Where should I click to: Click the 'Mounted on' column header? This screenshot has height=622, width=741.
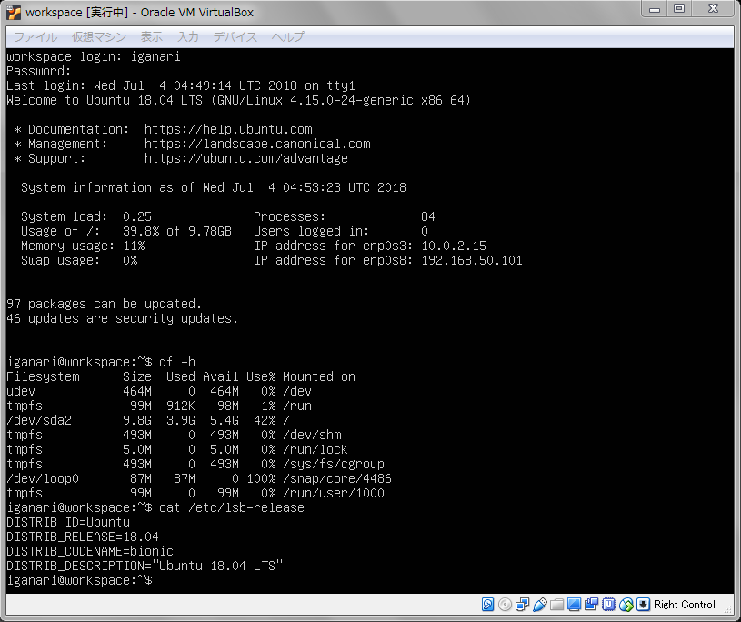coord(319,376)
